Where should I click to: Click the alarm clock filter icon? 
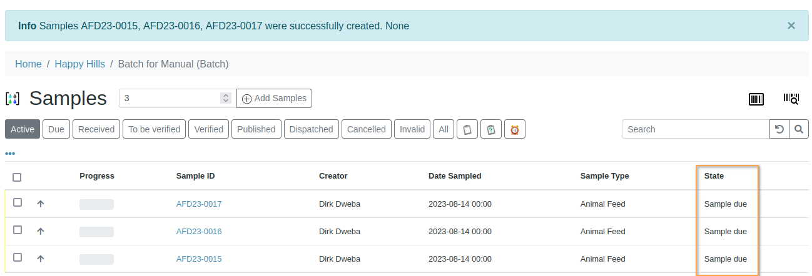(x=515, y=129)
